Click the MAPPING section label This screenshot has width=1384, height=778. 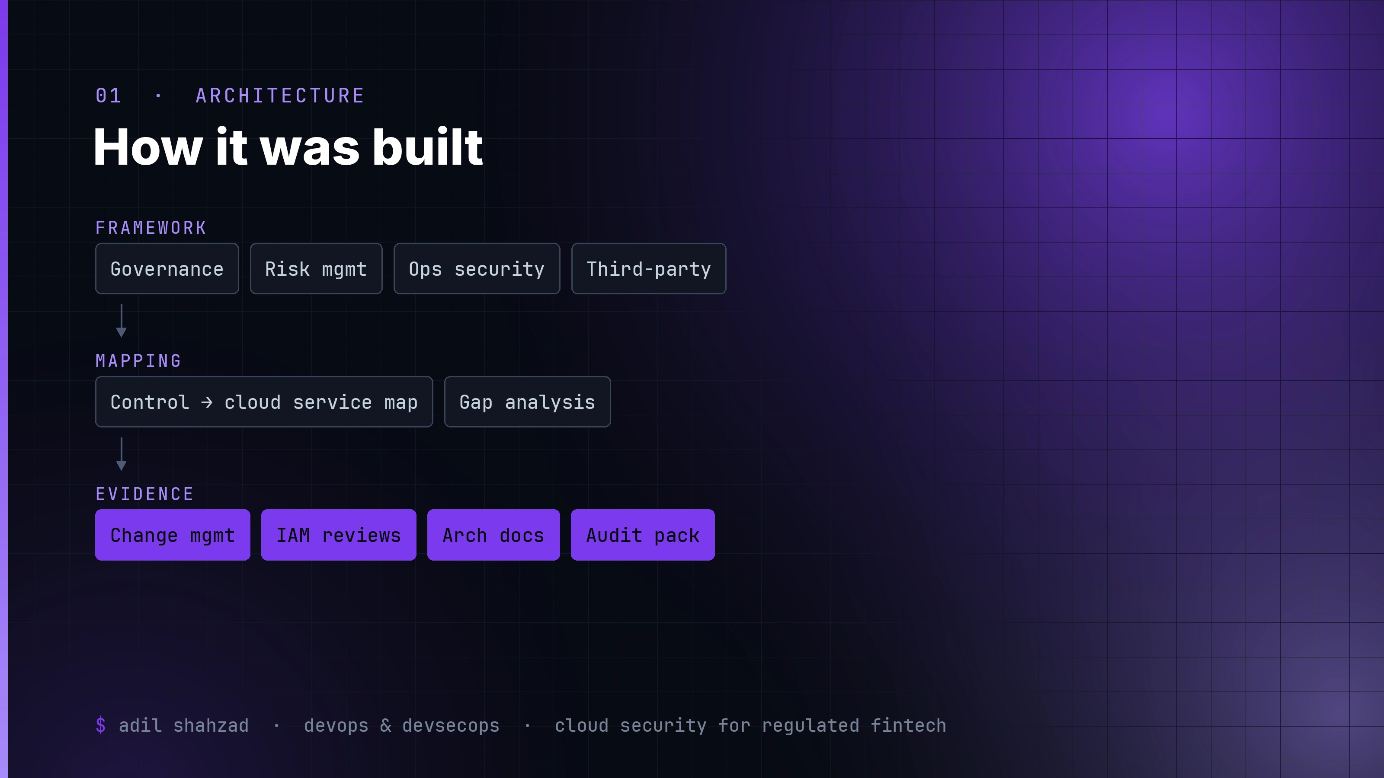138,361
